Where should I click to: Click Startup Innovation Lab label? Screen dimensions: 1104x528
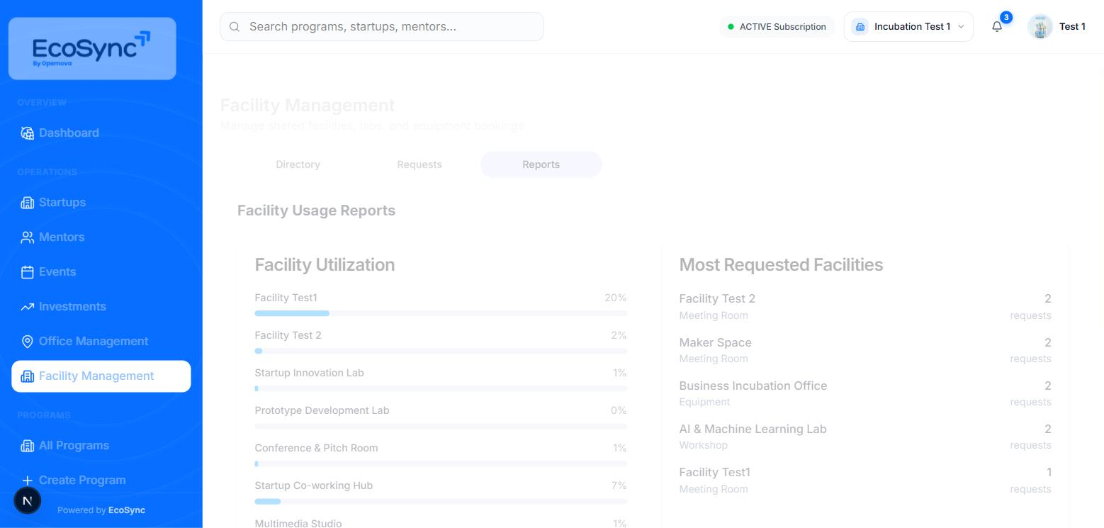[309, 373]
